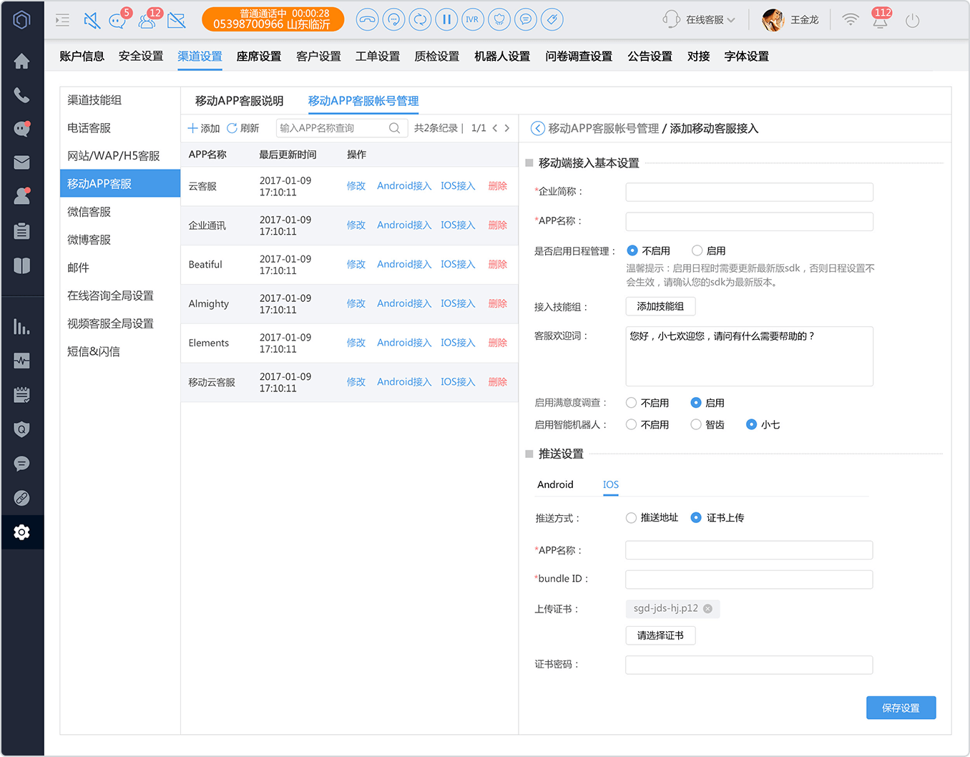Image resolution: width=970 pixels, height=757 pixels.
Task: Open the IVR transfer icon
Action: 472,19
